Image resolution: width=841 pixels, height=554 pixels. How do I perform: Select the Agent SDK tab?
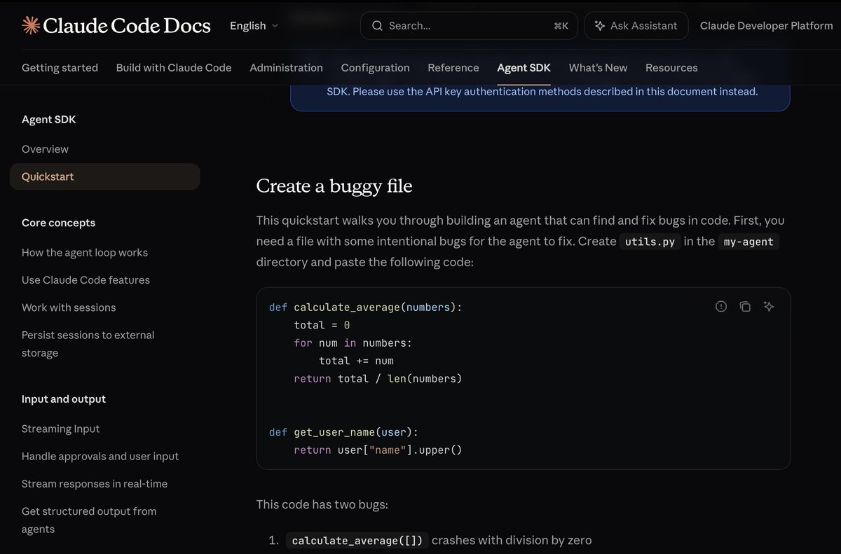(524, 68)
